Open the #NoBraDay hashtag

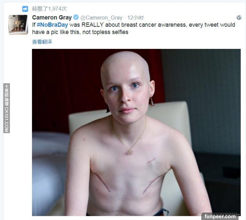[x=52, y=25]
